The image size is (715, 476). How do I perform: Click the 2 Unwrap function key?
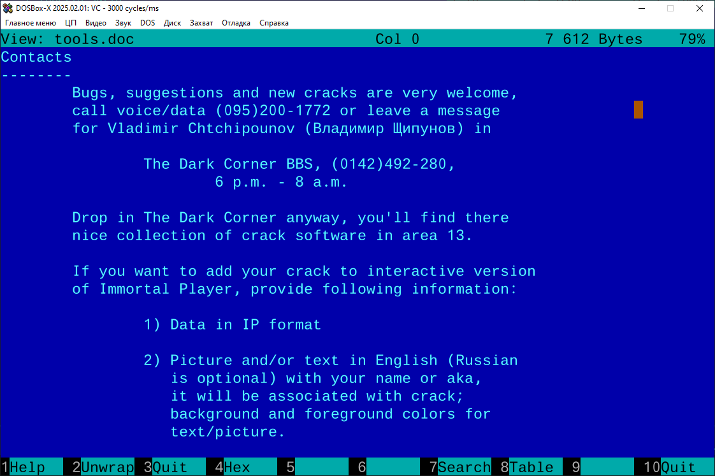tap(103, 467)
